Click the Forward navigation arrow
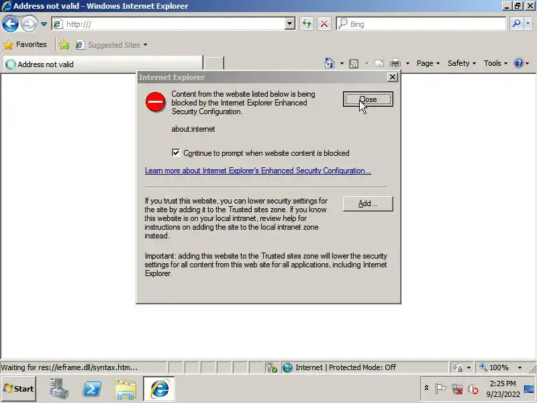This screenshot has width=537, height=403. click(x=29, y=24)
